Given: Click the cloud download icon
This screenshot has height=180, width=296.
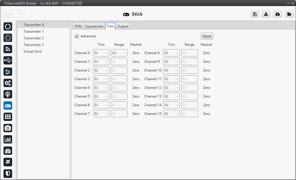Looking at the screenshot, I should click(x=277, y=14).
